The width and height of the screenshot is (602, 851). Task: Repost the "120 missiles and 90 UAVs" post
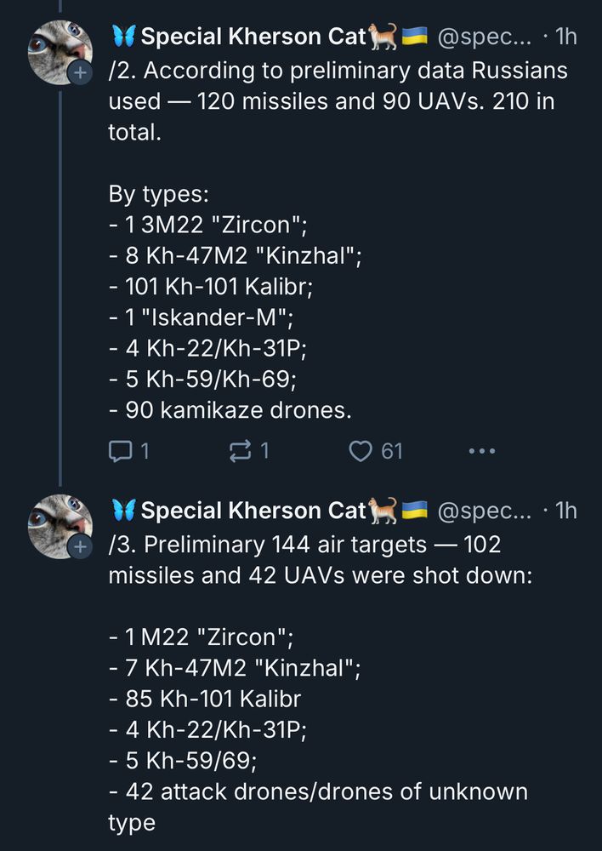click(x=240, y=451)
